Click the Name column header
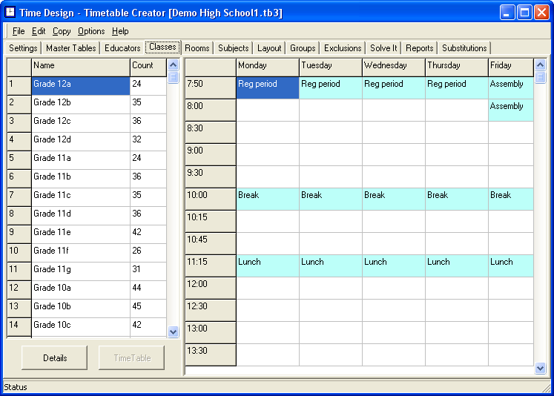 pyautogui.click(x=80, y=66)
